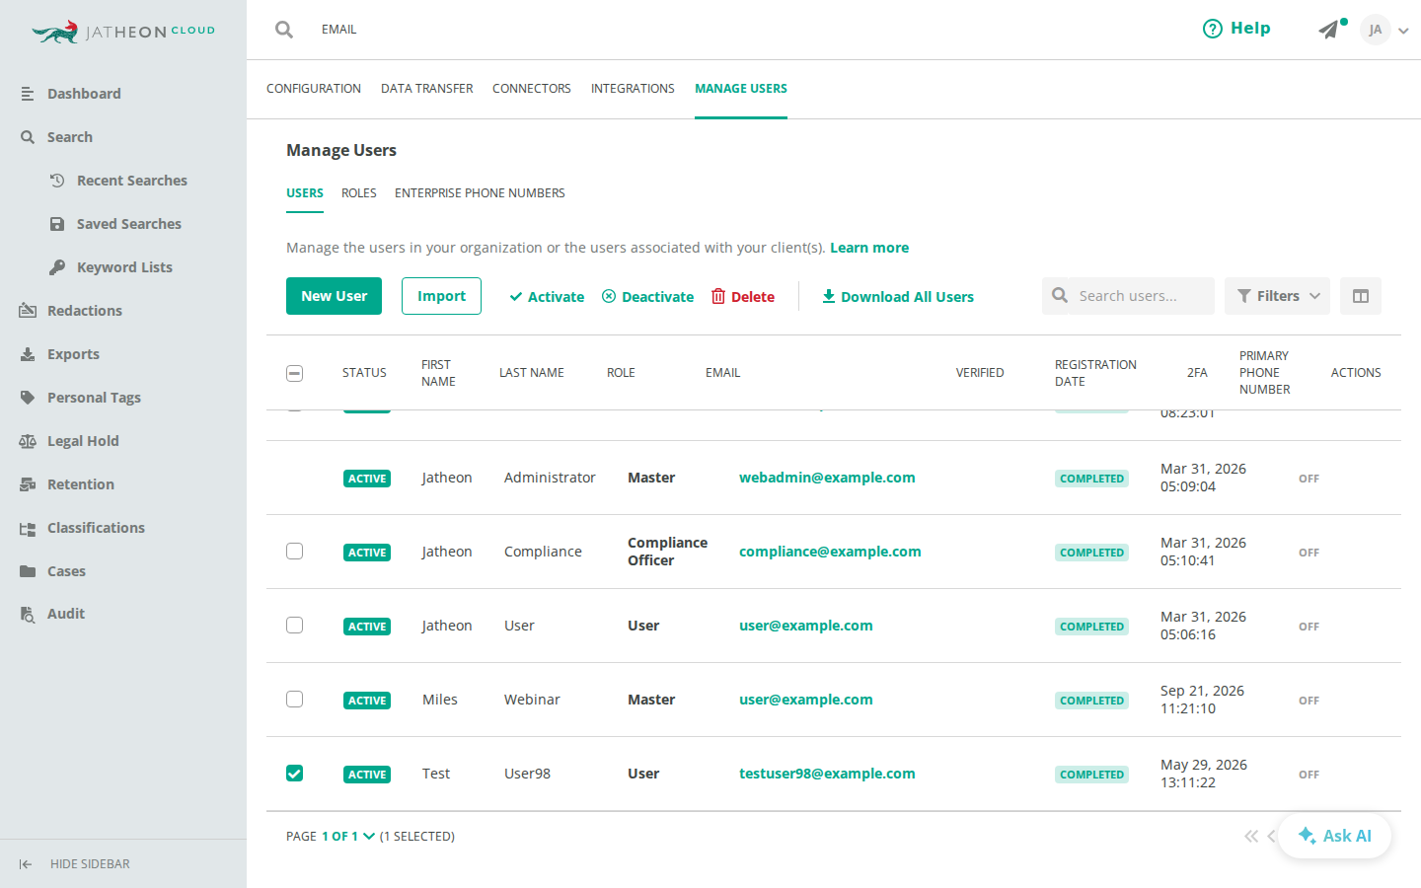Click the Ask AI sparkle button

tap(1334, 836)
